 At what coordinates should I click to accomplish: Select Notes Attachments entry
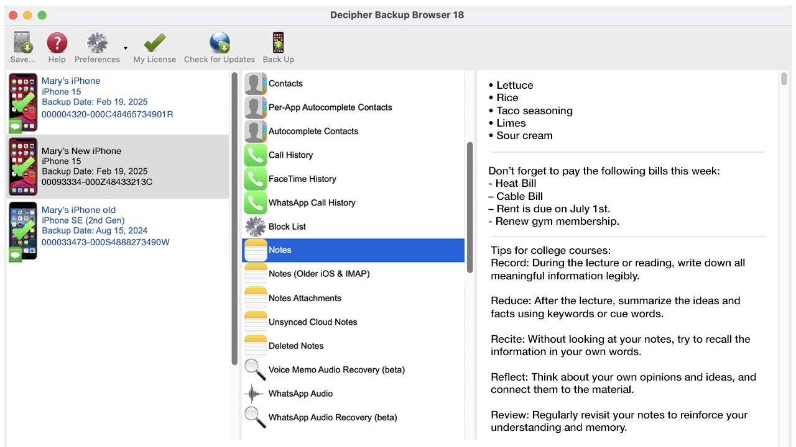point(305,298)
